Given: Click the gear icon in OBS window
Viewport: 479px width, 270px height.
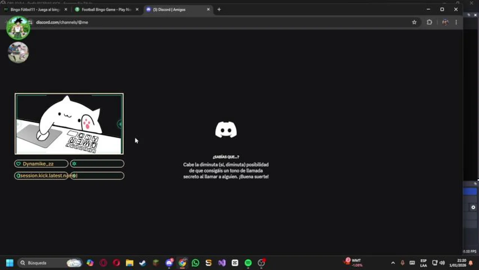Looking at the screenshot, I should (473, 207).
